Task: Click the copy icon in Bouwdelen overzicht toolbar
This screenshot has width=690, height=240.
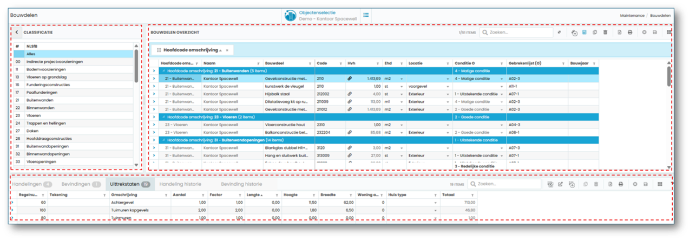Action: tap(595, 33)
